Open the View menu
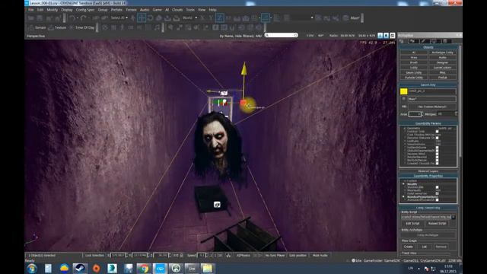Screen dimensions: 487x274 (202, 10)
